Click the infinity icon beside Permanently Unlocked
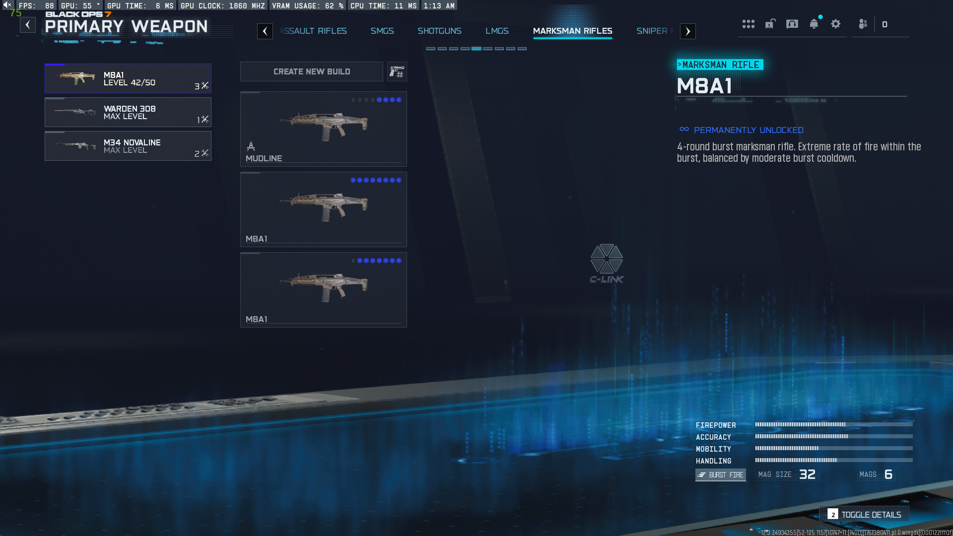 click(684, 130)
